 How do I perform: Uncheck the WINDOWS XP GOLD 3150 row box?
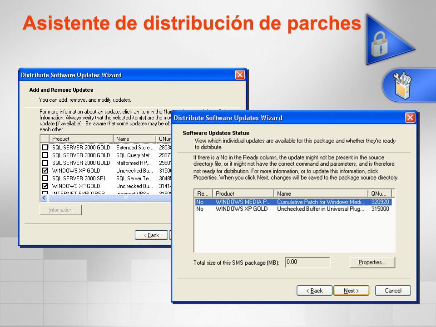tap(45, 170)
